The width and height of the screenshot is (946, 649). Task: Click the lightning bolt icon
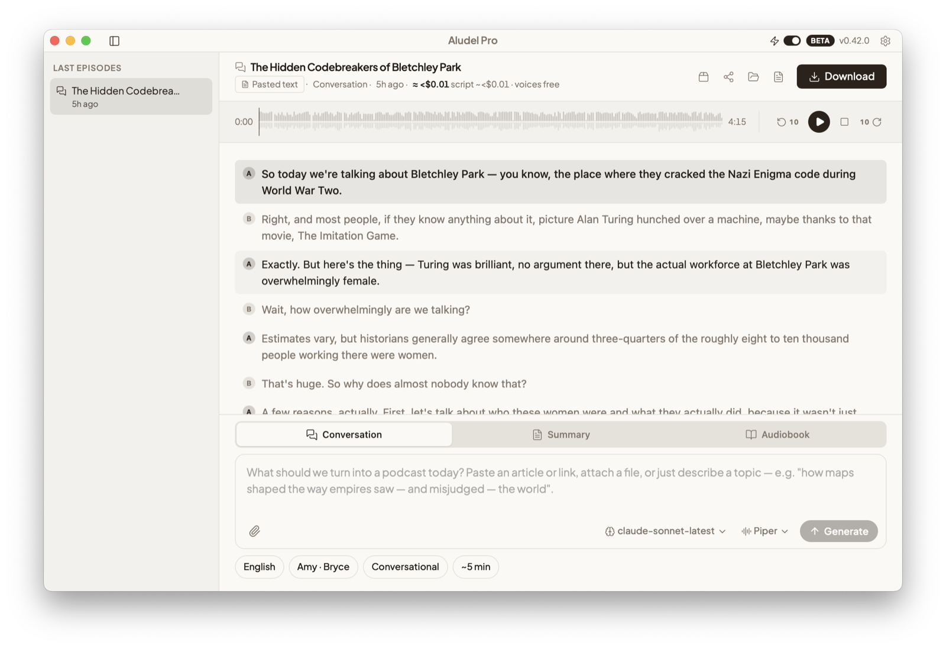tap(774, 41)
